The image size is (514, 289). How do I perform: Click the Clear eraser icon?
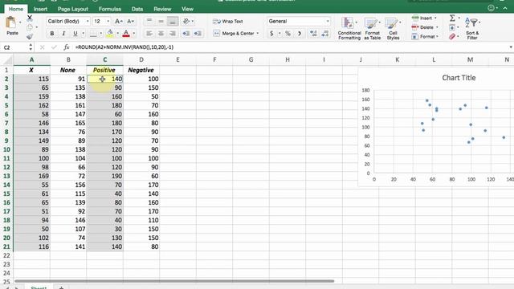452,36
